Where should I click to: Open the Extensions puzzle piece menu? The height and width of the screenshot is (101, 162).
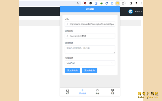(x=123, y=3)
